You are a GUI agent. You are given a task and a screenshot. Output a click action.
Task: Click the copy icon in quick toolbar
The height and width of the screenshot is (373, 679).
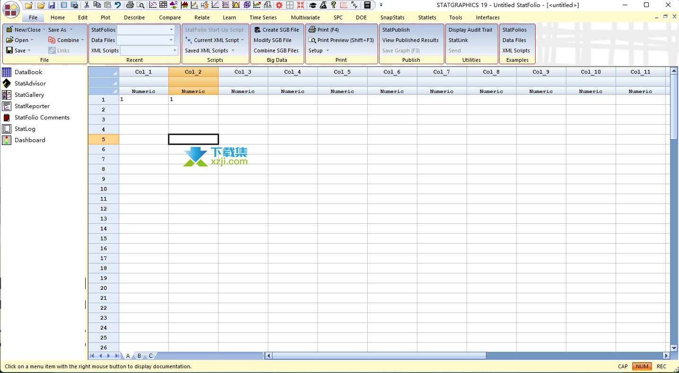97,5
